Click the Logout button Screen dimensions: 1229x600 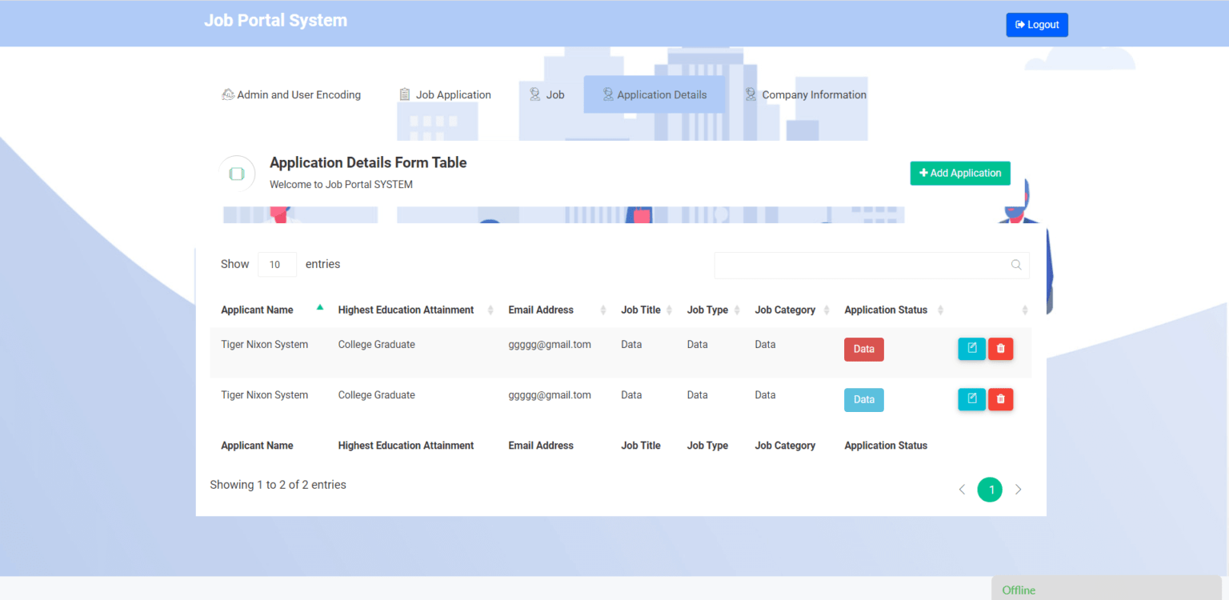click(1036, 25)
